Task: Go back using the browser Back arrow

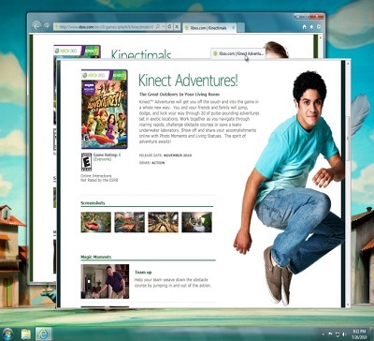Action: pyautogui.click(x=36, y=26)
